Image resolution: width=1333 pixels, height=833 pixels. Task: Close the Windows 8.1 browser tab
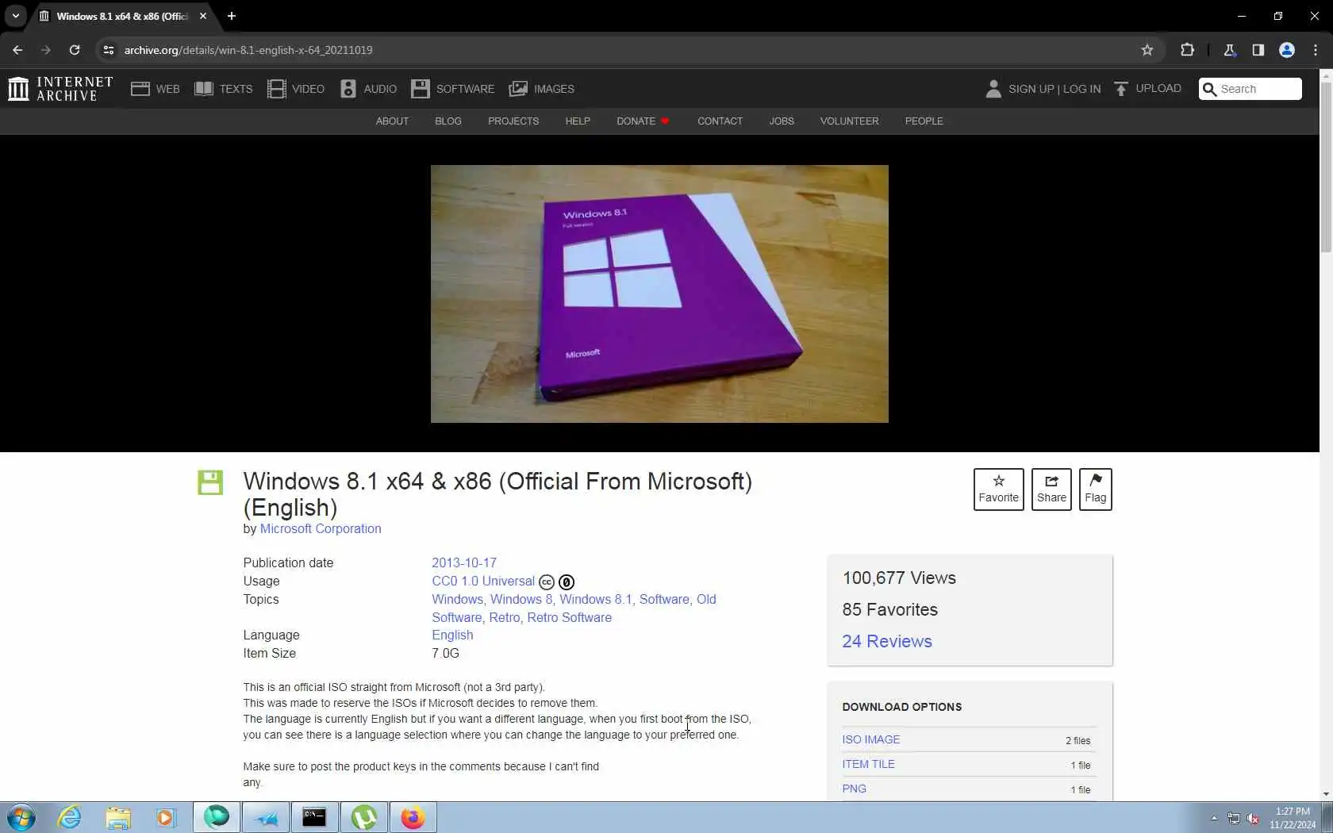click(x=203, y=16)
